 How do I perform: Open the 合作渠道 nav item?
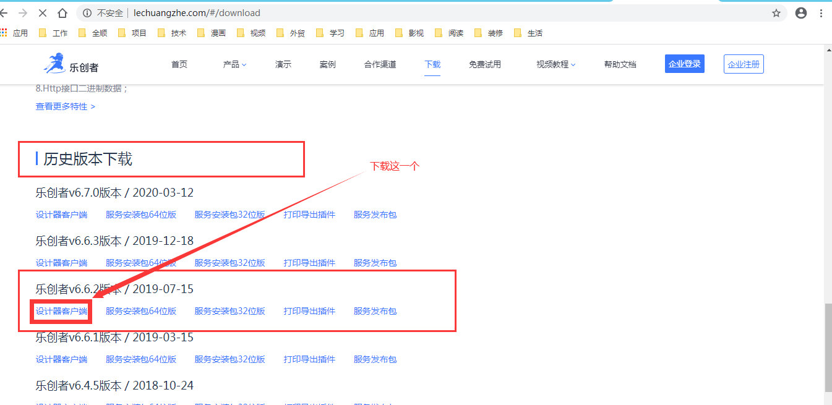[x=380, y=64]
